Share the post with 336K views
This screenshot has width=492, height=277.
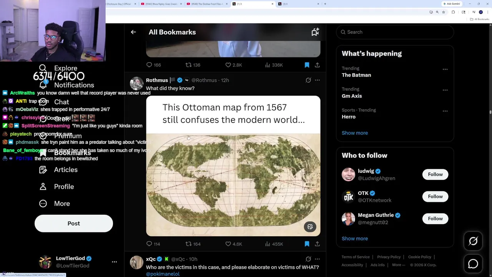click(x=317, y=65)
